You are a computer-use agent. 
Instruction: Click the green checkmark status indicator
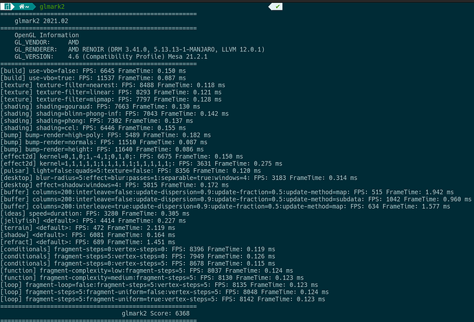(x=278, y=6)
